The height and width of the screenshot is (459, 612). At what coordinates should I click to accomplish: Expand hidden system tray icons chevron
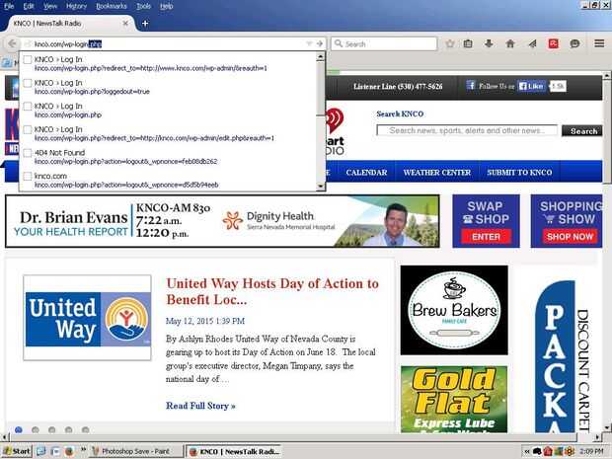tap(527, 451)
